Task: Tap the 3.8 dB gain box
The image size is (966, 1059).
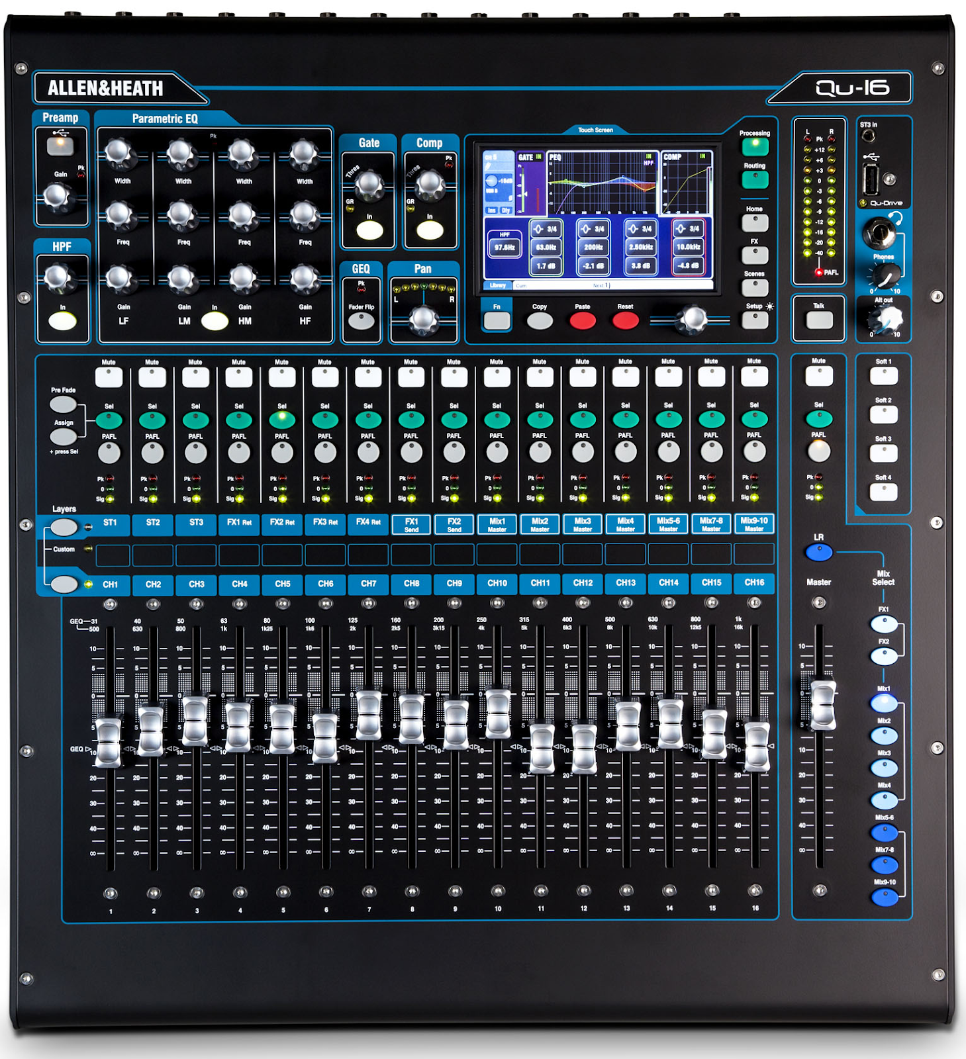Action: 641,266
